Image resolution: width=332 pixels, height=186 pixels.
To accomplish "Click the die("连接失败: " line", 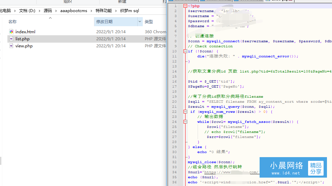I will coord(248,56).
